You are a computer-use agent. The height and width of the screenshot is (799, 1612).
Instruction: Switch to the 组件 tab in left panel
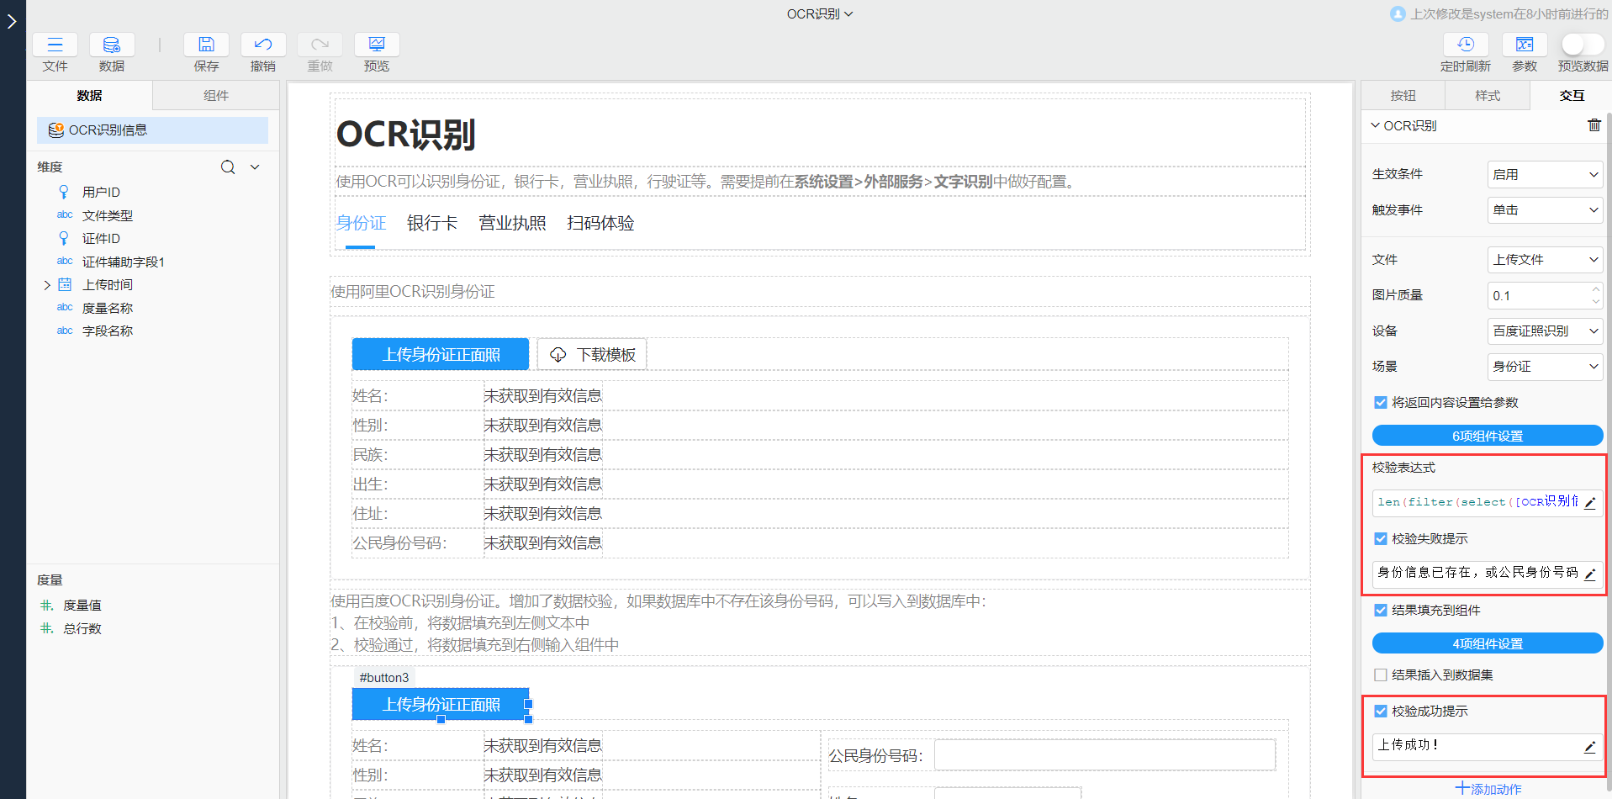point(215,96)
